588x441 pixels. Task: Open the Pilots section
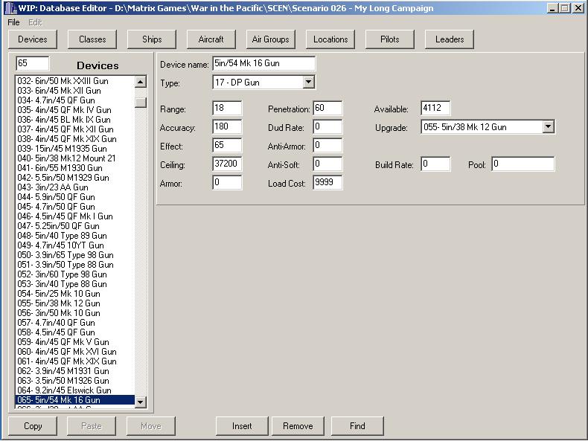(390, 39)
